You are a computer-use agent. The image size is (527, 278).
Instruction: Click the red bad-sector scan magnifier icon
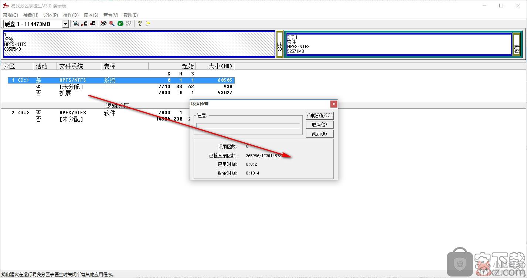(112, 24)
